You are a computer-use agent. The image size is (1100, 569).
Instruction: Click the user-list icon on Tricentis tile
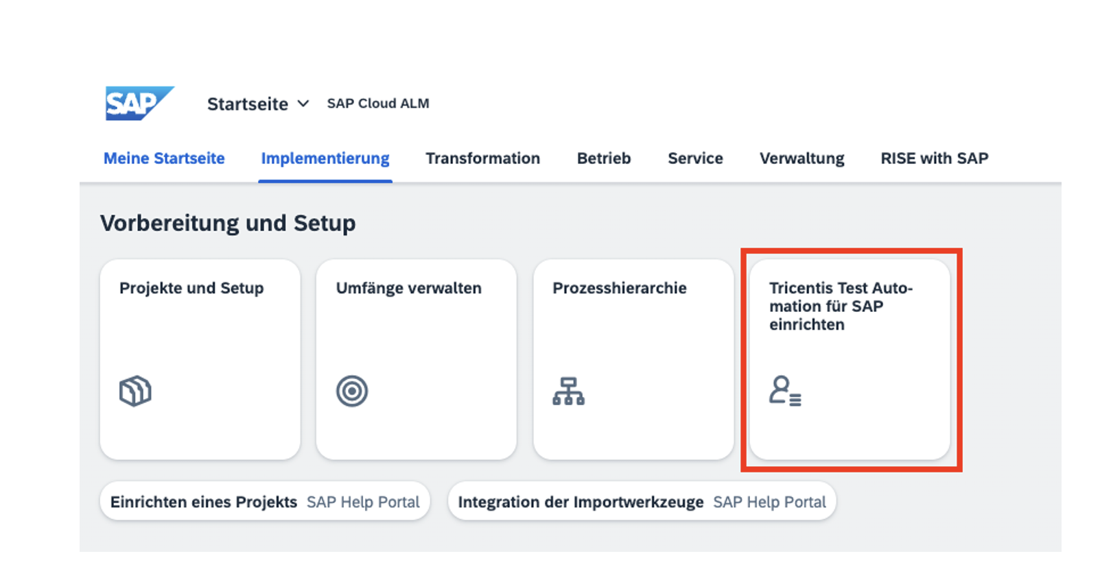tap(785, 391)
